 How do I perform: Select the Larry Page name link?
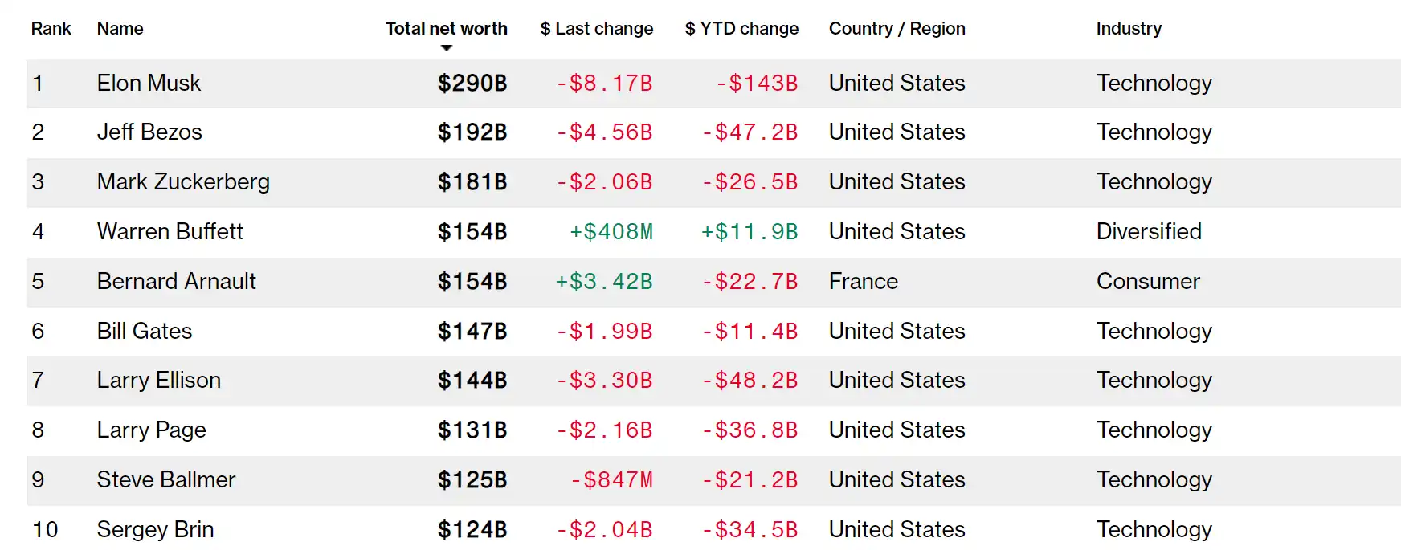pyautogui.click(x=151, y=430)
